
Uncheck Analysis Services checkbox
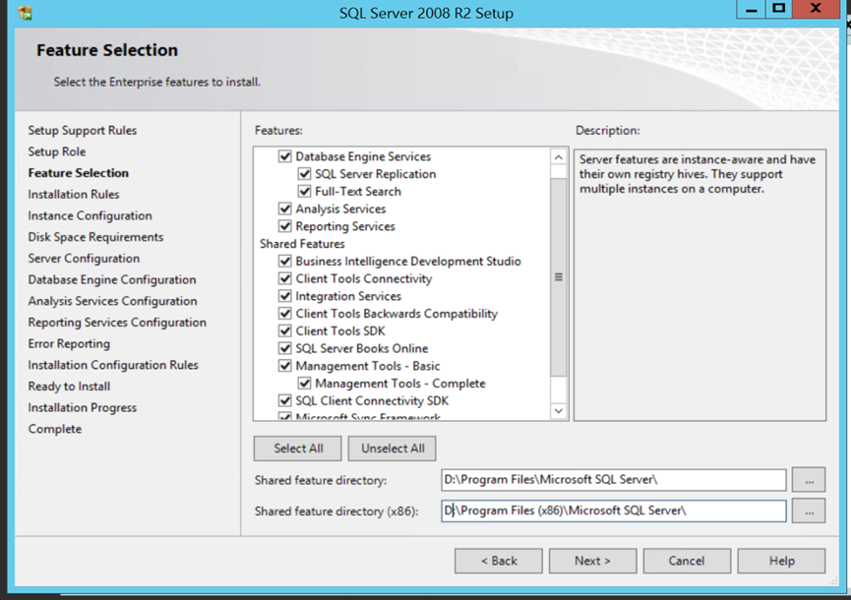(285, 209)
